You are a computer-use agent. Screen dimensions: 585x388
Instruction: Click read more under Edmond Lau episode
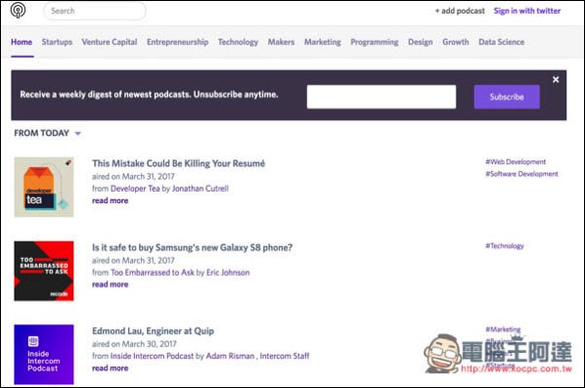pos(111,368)
